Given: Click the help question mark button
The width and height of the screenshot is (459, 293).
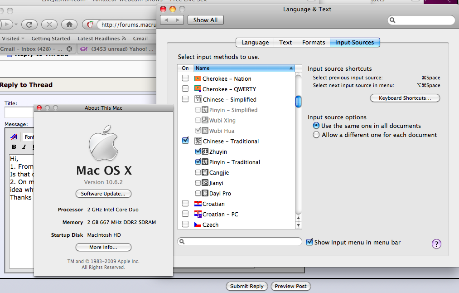Looking at the screenshot, I should tap(436, 244).
